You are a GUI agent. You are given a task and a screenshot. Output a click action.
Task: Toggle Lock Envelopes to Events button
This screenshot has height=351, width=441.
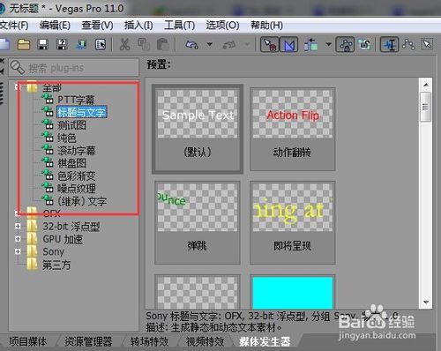(x=346, y=45)
